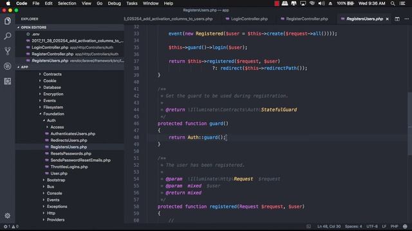The width and height of the screenshot is (412, 231).
Task: Click Ln 48, Col 30 in status bar
Action: pos(329,227)
